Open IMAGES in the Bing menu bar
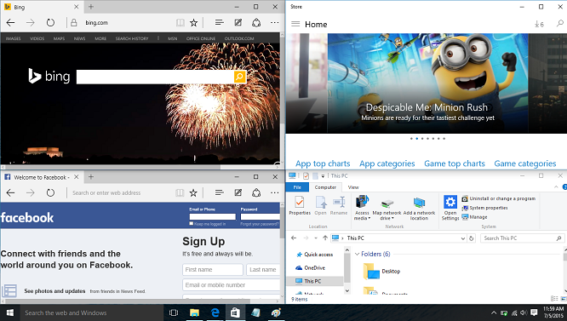This screenshot has width=567, height=321. coord(14,38)
